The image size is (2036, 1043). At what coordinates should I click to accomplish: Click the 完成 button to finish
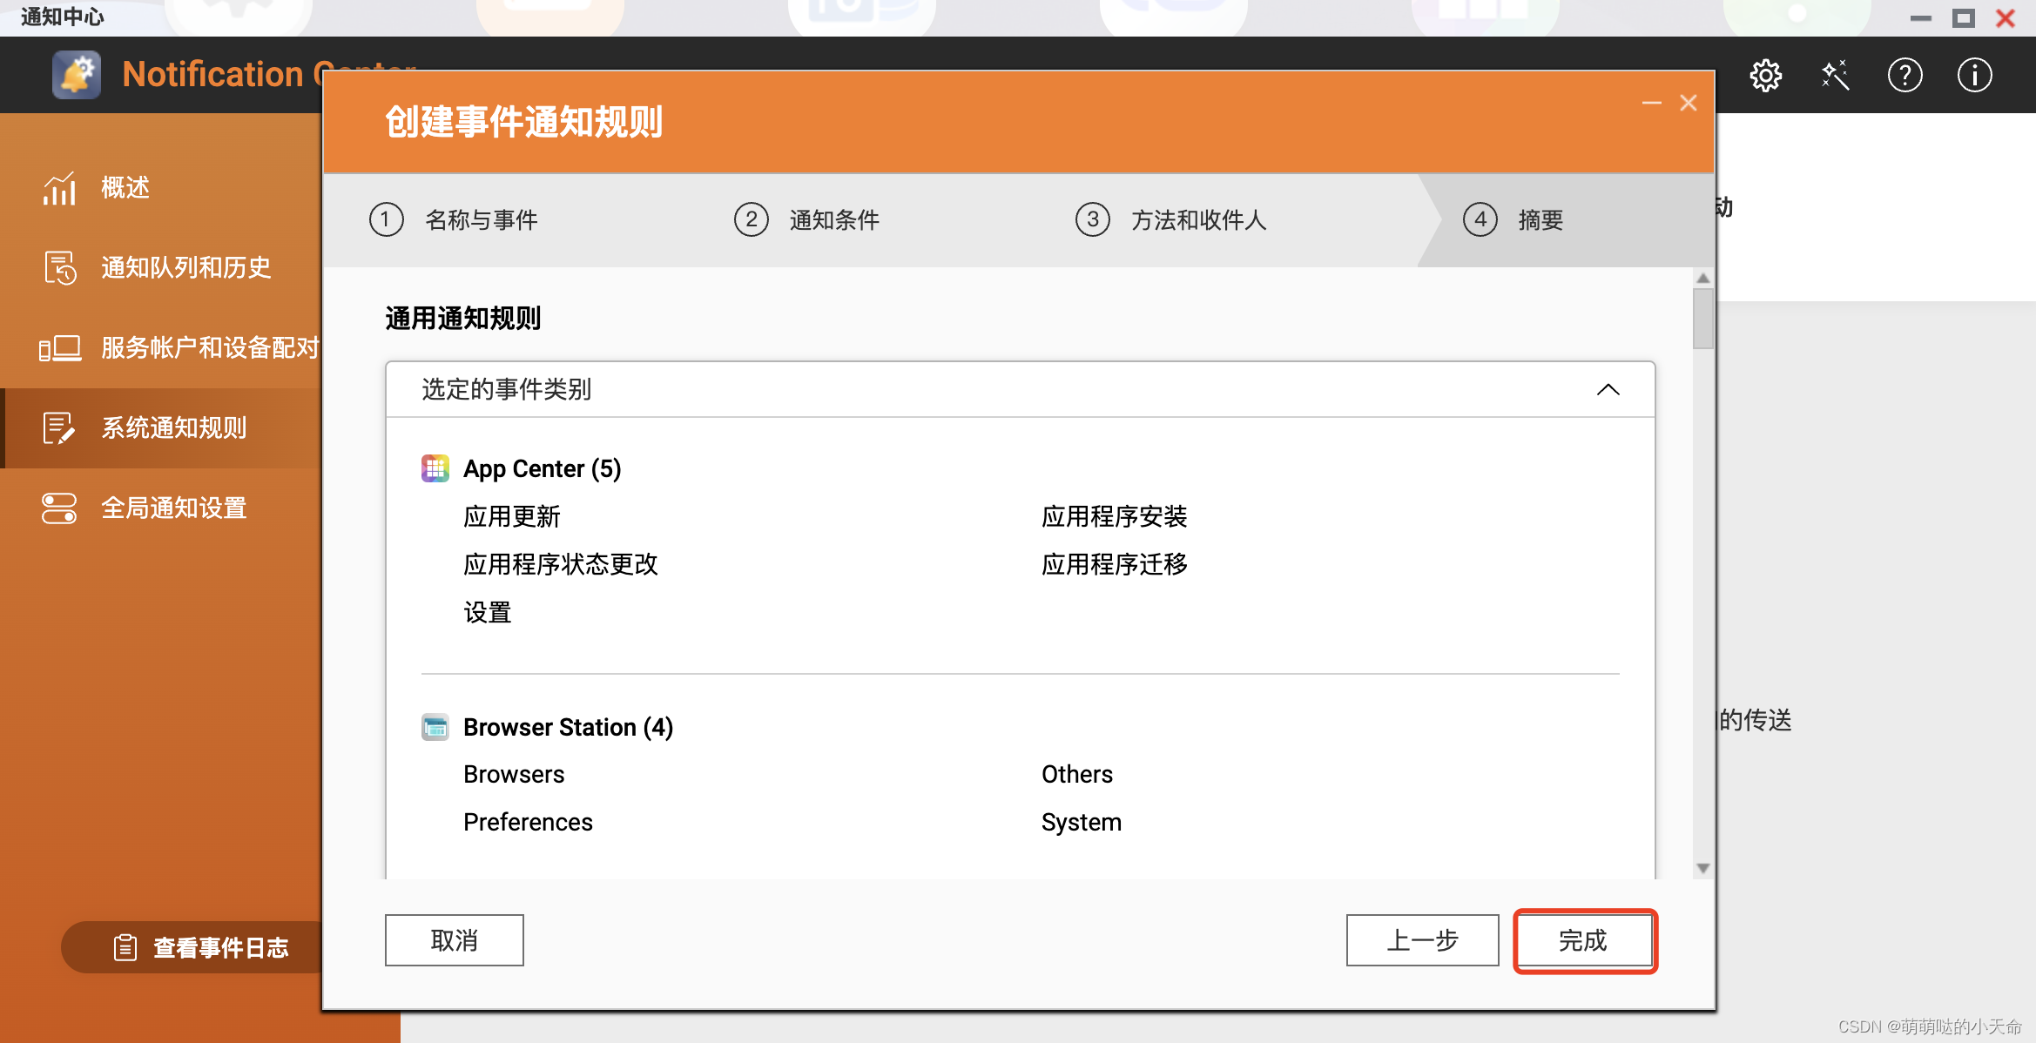[1584, 941]
